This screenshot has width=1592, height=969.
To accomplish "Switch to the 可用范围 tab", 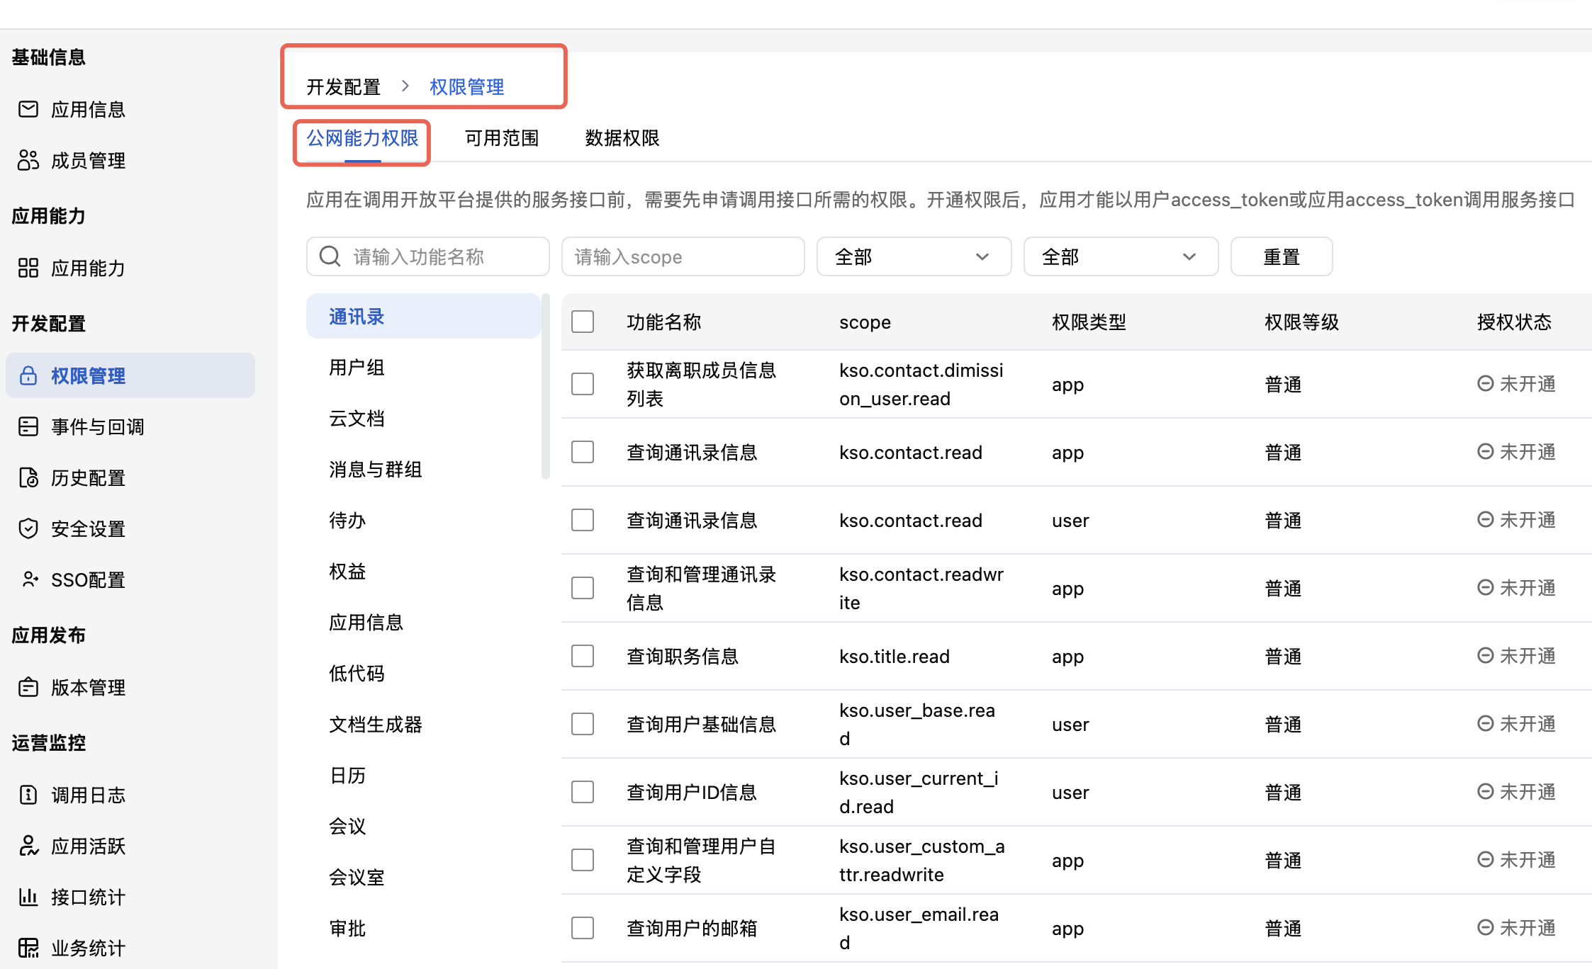I will [x=502, y=138].
